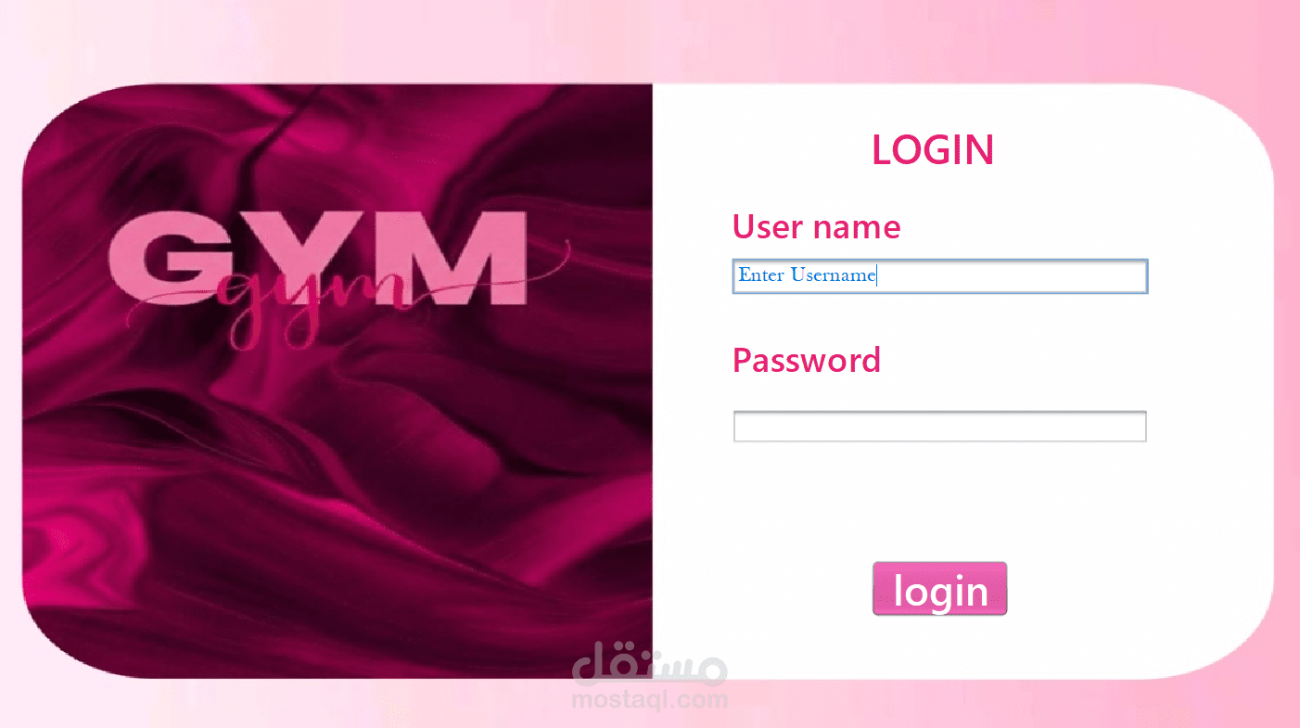Click the Password label
The image size is (1300, 728).
(x=807, y=360)
